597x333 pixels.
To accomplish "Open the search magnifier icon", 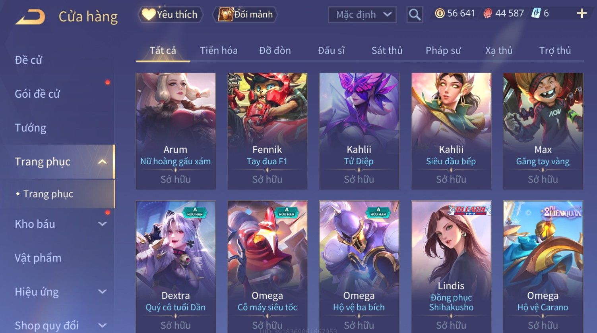I will tap(415, 15).
